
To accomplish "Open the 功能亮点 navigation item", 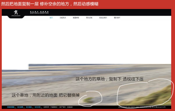I will (x=63, y=18).
